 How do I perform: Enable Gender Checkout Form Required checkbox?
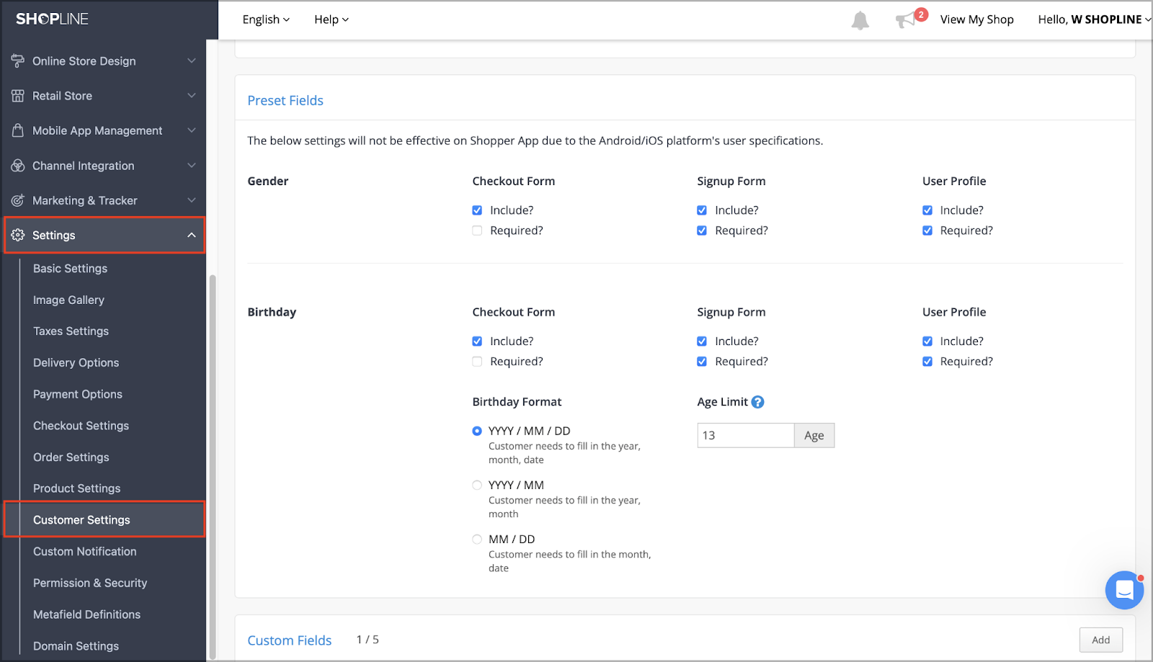[477, 231]
